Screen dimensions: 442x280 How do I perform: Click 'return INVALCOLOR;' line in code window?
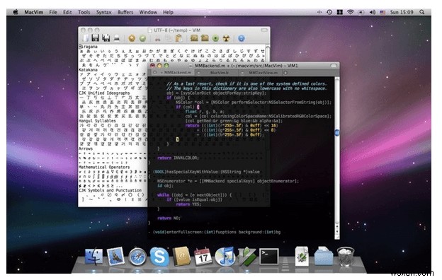pos(178,158)
